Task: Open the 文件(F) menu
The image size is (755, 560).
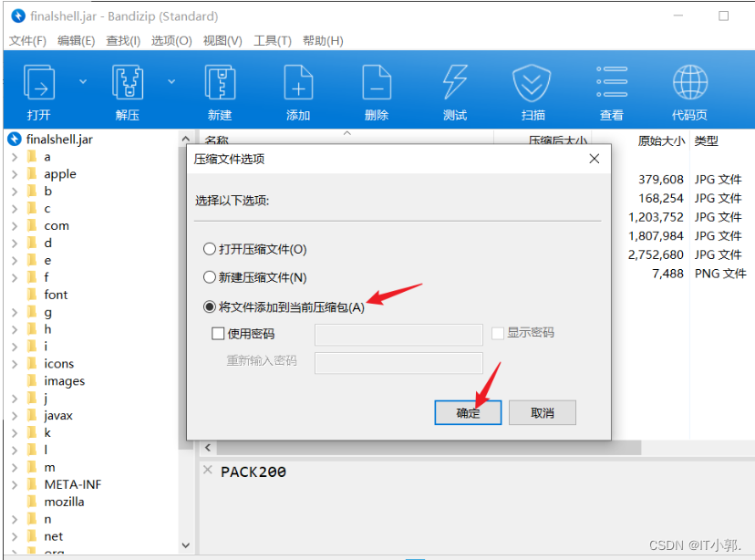Action: coord(27,41)
